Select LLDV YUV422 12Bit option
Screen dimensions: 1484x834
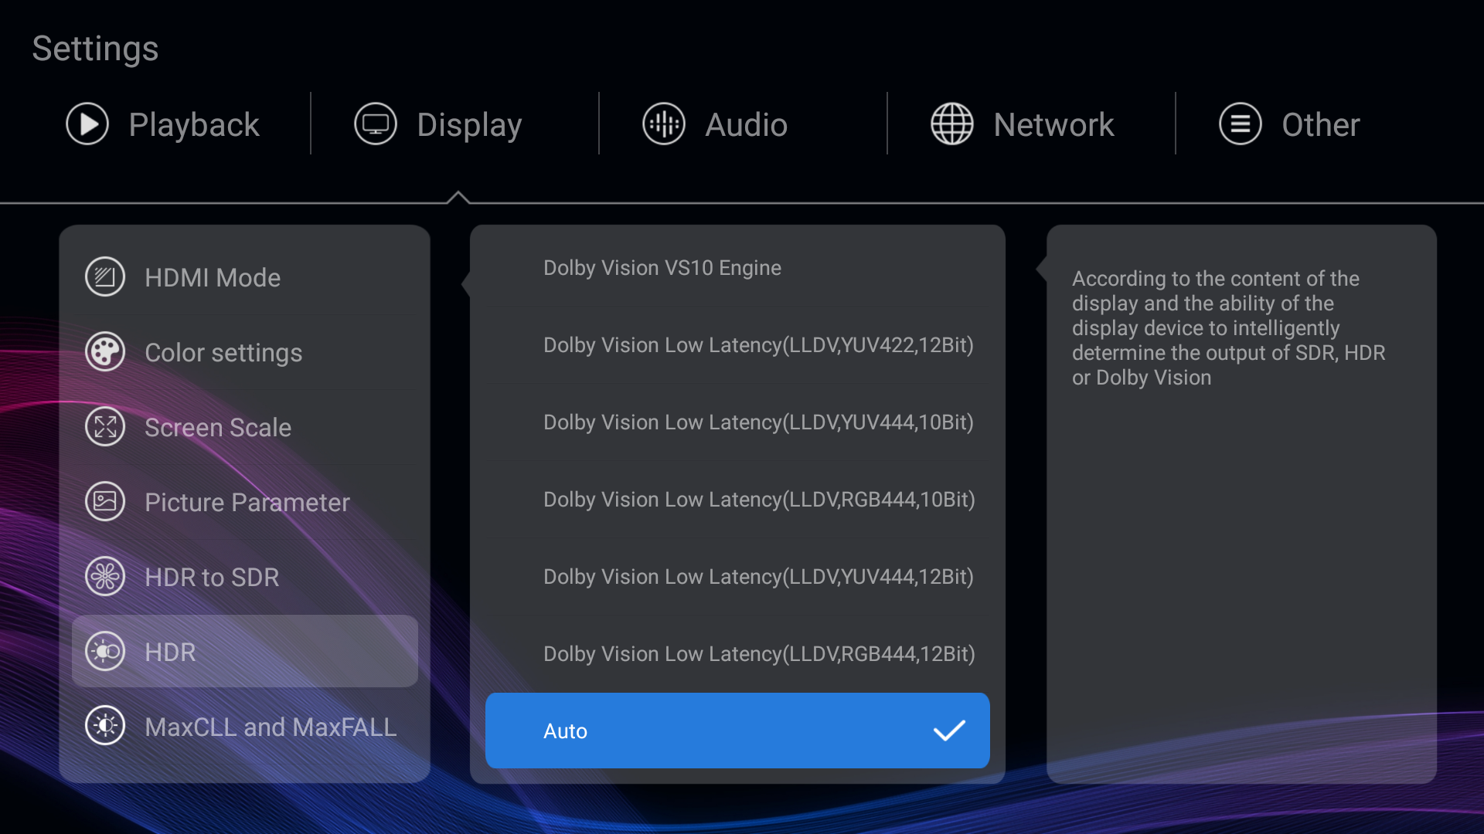click(737, 345)
